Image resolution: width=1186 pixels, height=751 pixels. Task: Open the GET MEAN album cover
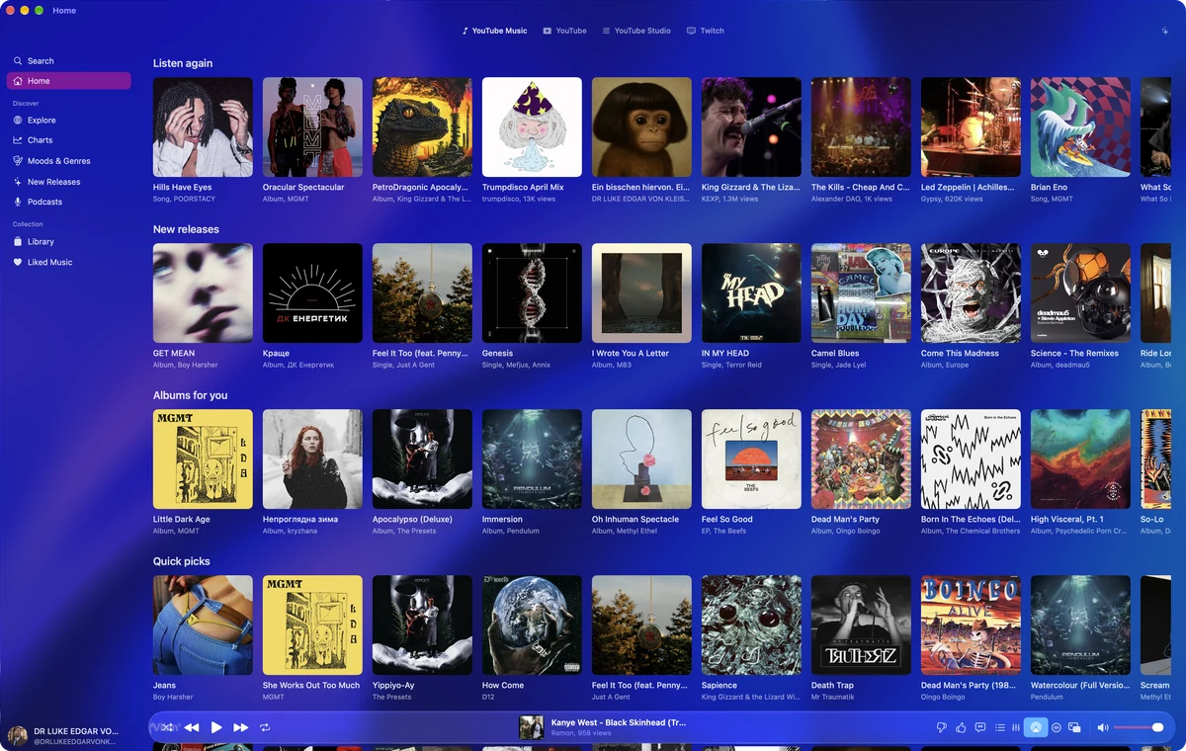(x=203, y=293)
